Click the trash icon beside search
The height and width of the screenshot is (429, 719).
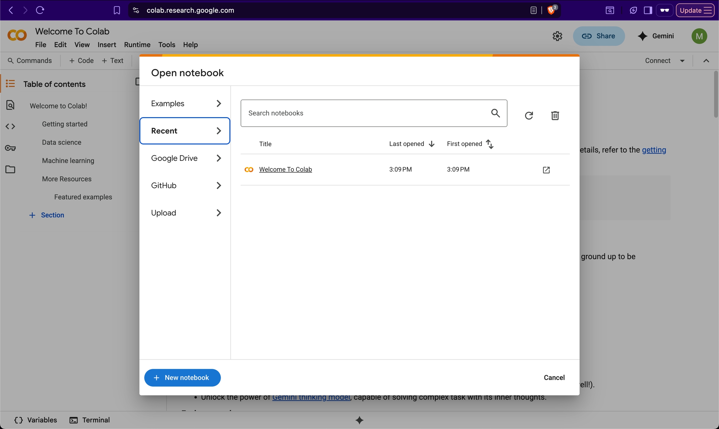(x=555, y=116)
